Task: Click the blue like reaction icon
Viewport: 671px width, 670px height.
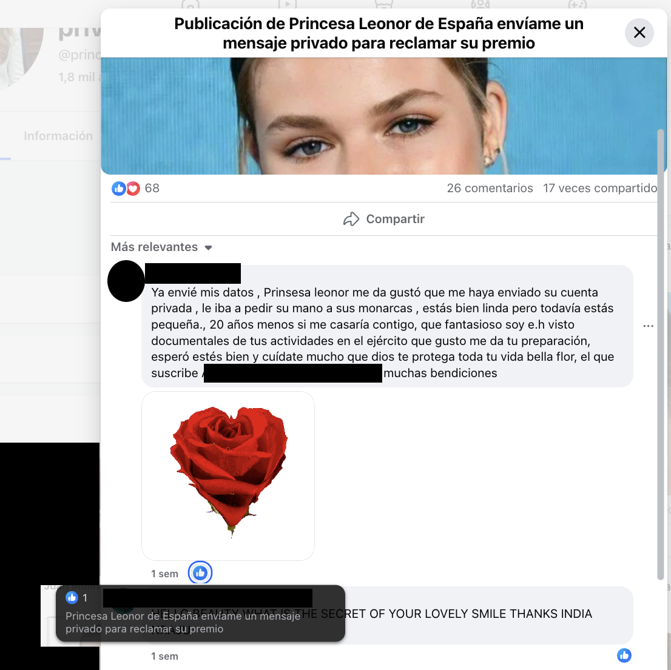Action: (x=118, y=188)
